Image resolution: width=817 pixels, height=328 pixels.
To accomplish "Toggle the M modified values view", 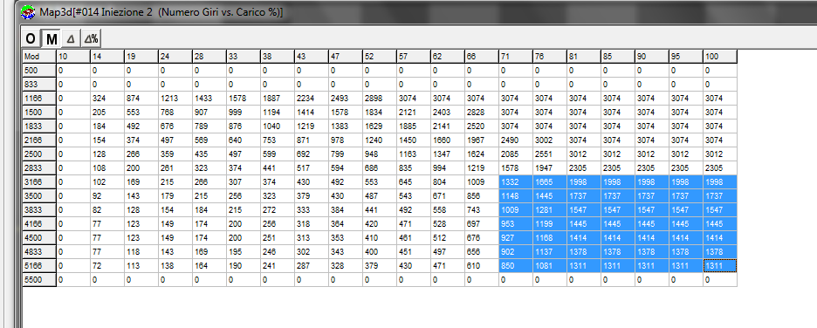I will coord(51,38).
